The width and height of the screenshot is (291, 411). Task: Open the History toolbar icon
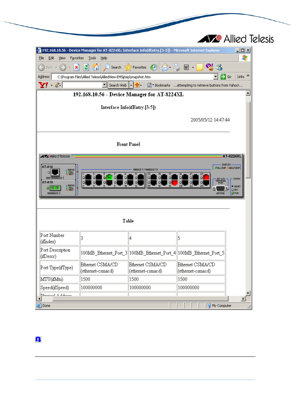[x=154, y=67]
